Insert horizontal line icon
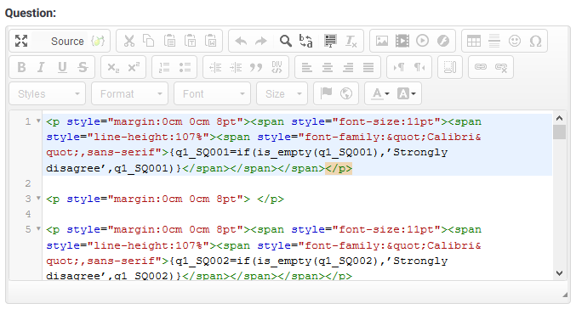Screen dimensions: 576x309 [494, 41]
